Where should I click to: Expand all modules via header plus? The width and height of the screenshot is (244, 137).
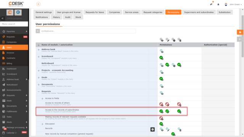[39, 45]
